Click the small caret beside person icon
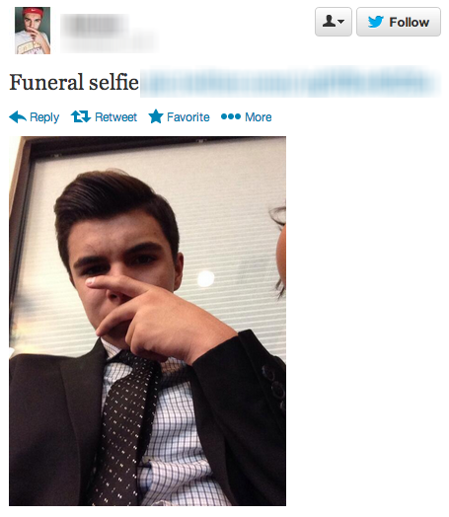Screen dimensions: 449x517 (341, 22)
